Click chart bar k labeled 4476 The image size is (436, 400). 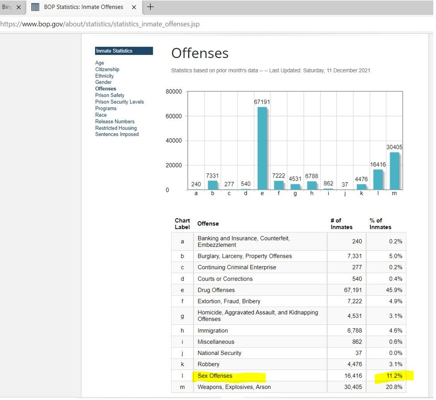361,187
